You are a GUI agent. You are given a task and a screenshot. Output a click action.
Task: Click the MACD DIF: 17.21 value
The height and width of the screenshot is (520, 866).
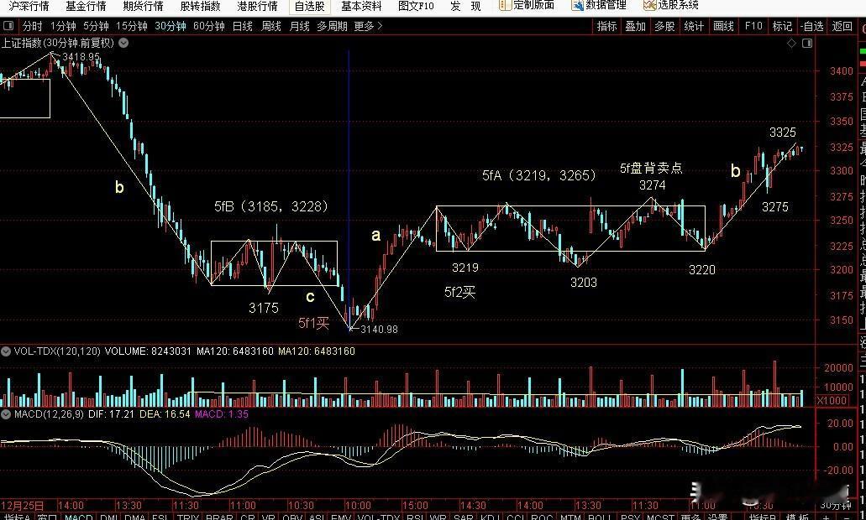pos(111,413)
